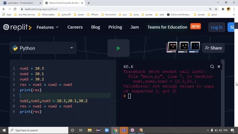Click the volume icon in tray

pos(221,130)
